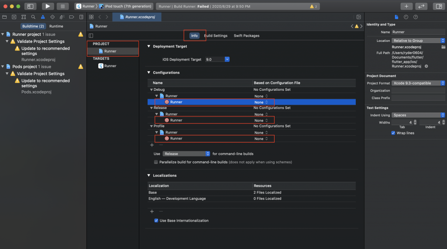Show the Project navigator folder icon
The image size is (447, 249).
pos(4,17)
